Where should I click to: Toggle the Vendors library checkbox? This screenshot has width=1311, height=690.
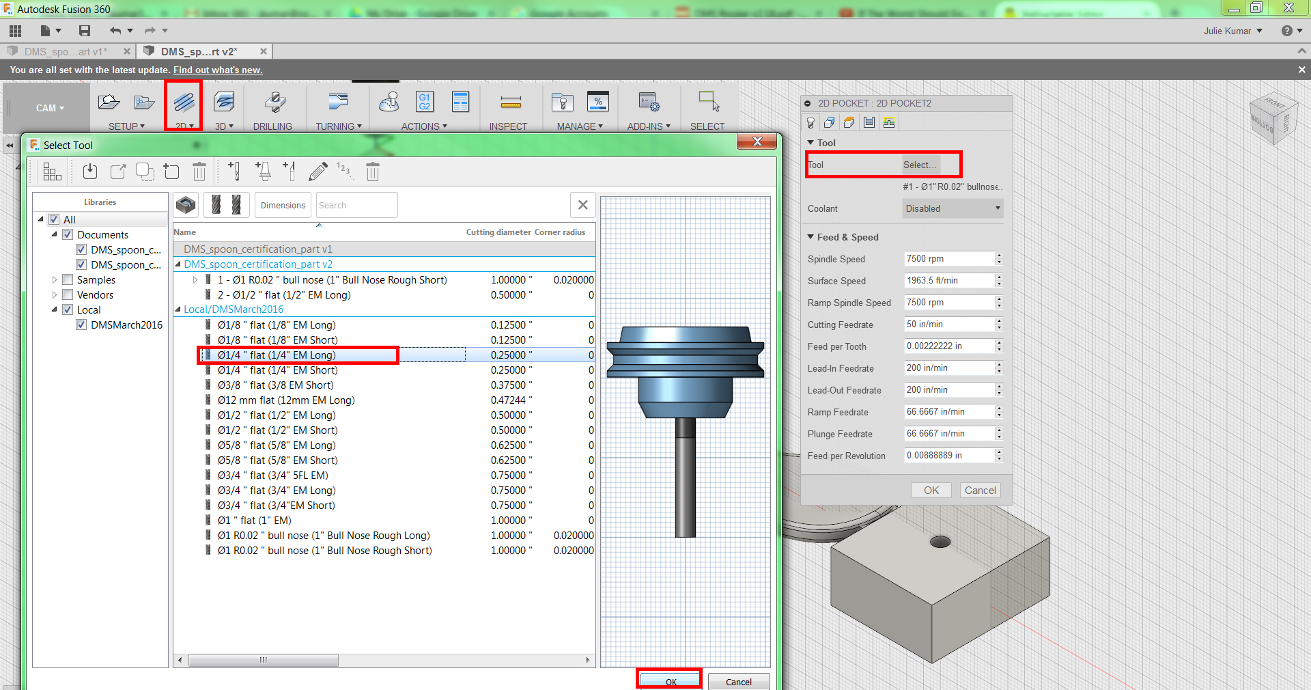(x=68, y=294)
